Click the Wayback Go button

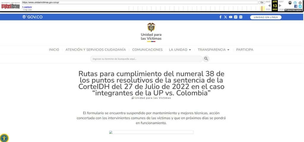(x=262, y=2)
